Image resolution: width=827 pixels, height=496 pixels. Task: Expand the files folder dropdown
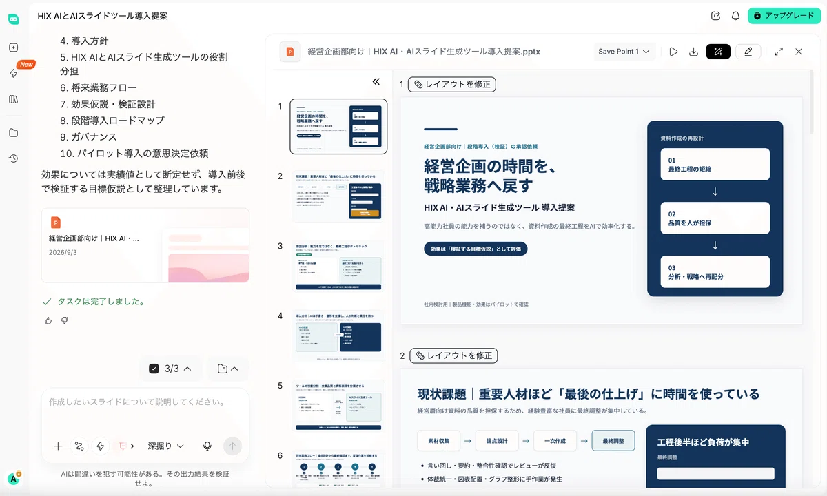coord(228,369)
